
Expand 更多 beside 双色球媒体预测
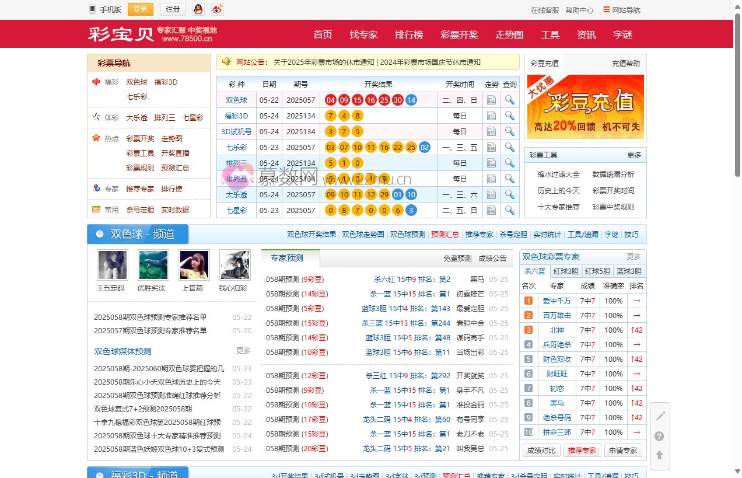[244, 351]
